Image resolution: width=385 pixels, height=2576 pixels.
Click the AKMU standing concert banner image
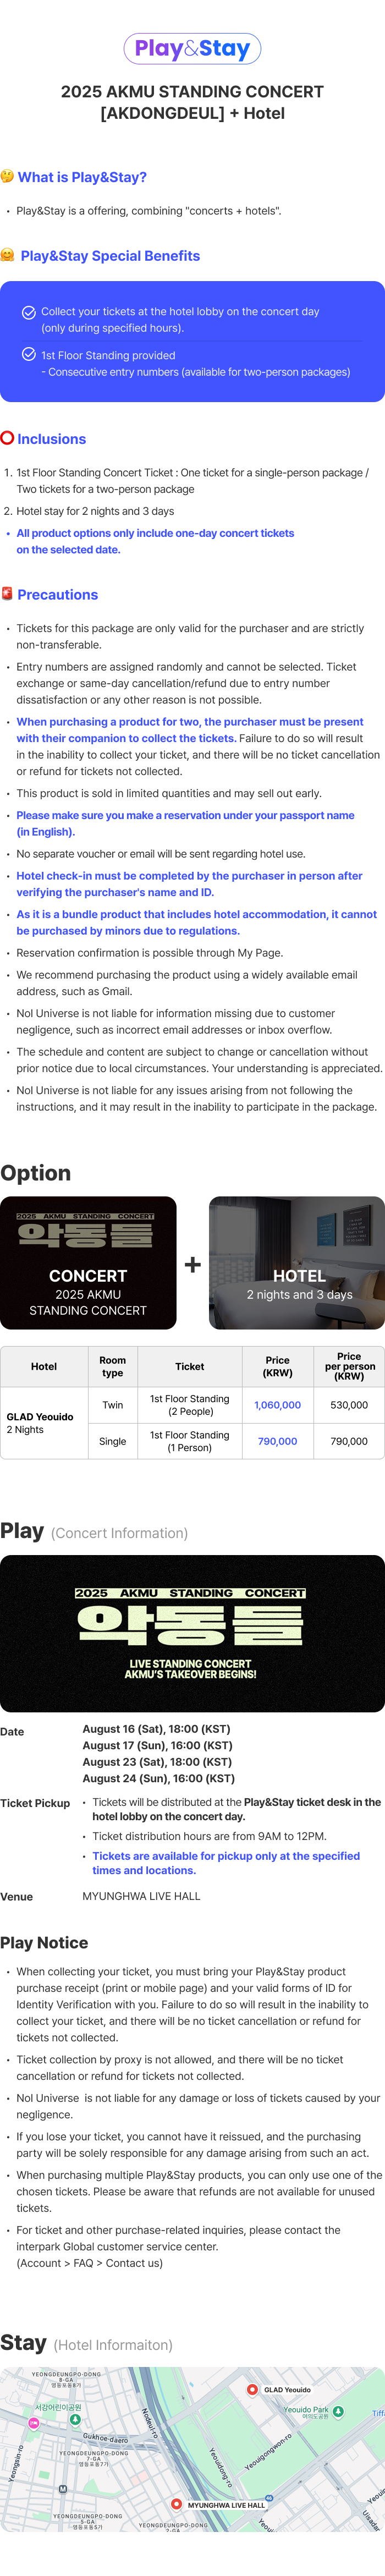[x=192, y=1633]
